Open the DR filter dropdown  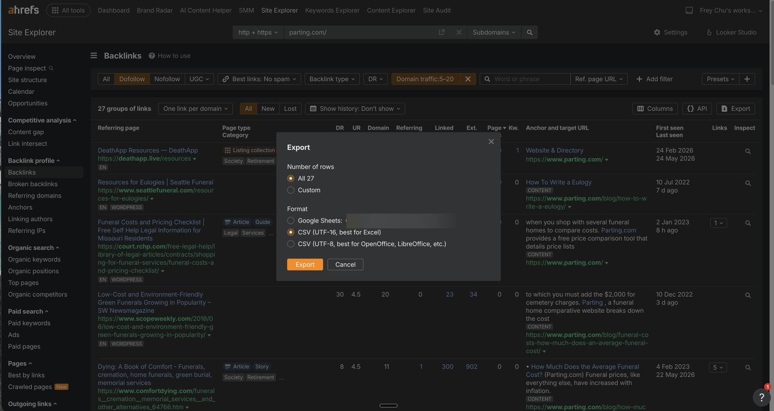pyautogui.click(x=375, y=79)
